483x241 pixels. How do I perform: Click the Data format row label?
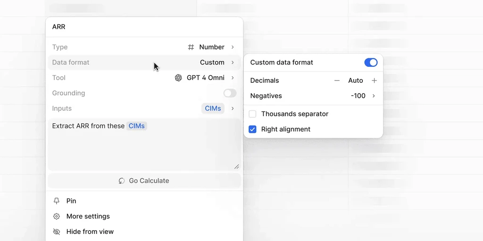pyautogui.click(x=71, y=63)
